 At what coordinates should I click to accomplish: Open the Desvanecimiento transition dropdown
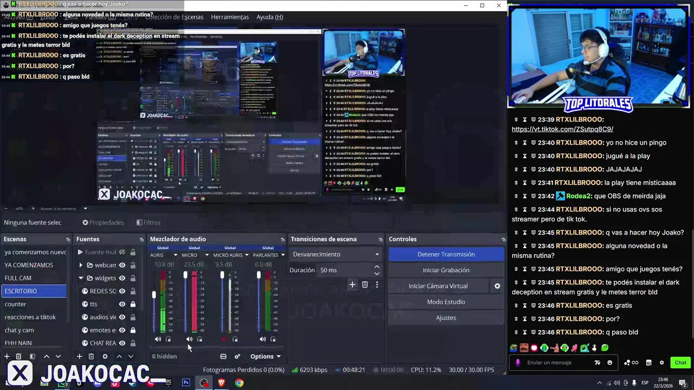coord(336,254)
